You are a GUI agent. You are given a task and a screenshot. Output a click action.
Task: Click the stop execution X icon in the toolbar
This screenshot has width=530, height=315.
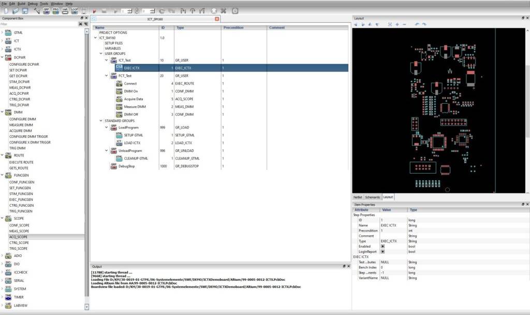[x=224, y=10]
